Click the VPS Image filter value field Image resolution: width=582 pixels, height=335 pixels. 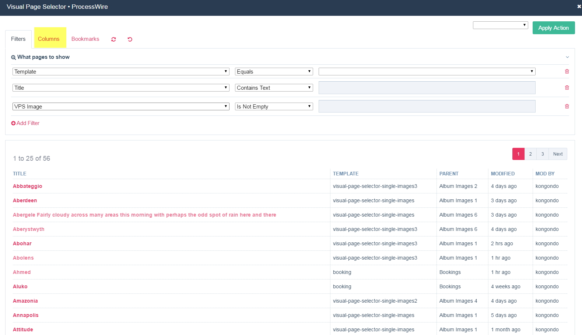pos(427,106)
